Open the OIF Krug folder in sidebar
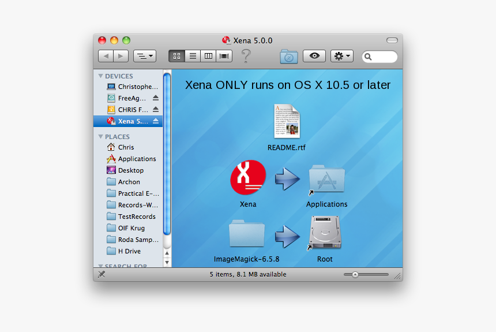Screen dimensions: 496x332 [x=128, y=228]
